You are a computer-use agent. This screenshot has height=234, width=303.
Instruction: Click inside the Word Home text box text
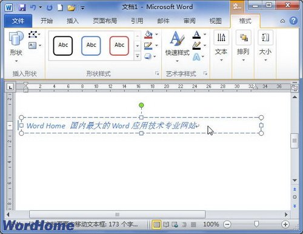pos(112,125)
